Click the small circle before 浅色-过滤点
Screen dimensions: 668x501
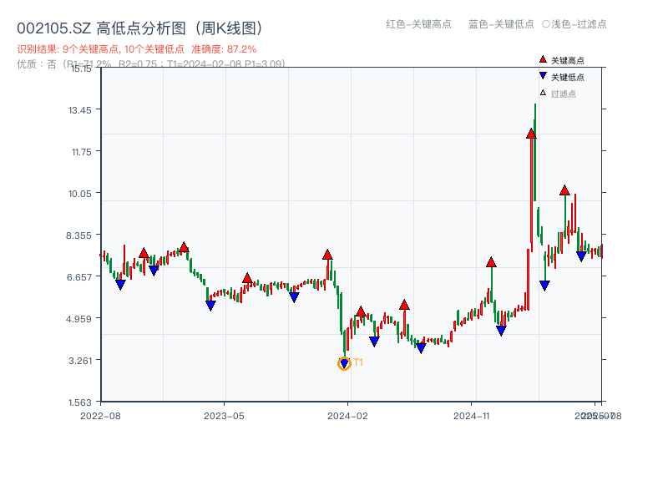click(546, 24)
